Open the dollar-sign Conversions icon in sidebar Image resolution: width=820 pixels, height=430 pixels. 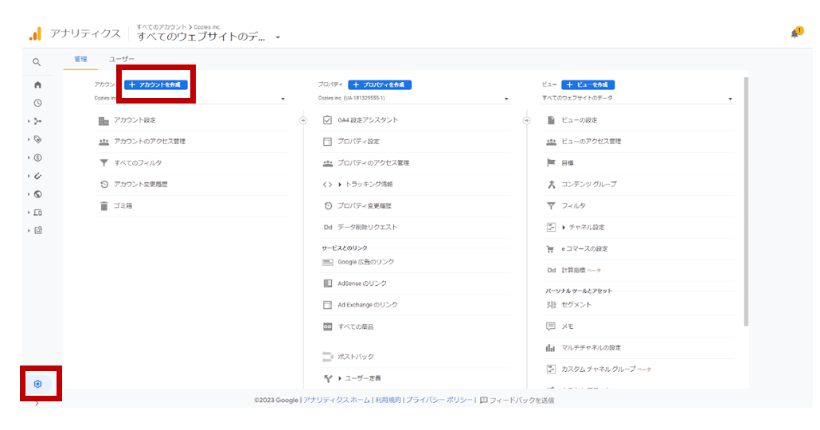click(x=37, y=158)
